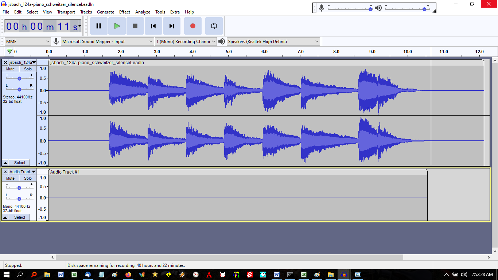Mute the Audio Track mono track

[x=10, y=178]
